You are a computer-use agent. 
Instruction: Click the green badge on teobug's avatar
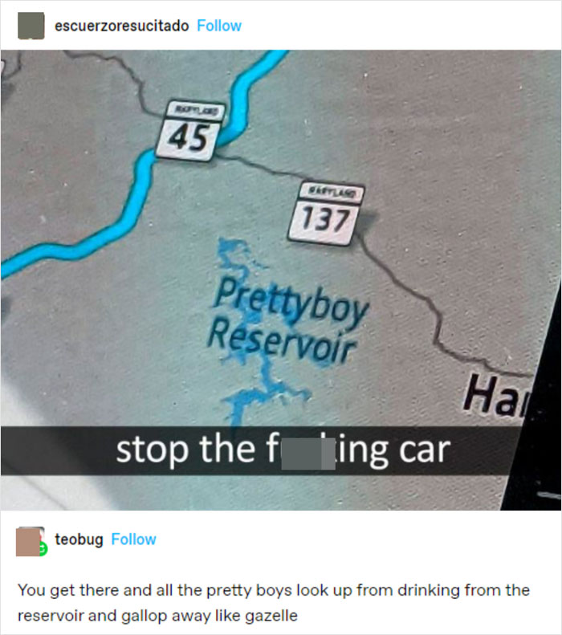coord(43,549)
